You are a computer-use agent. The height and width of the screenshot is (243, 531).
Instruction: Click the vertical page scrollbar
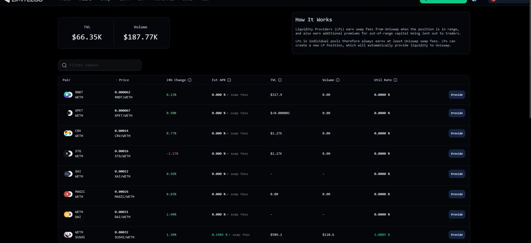click(530, 61)
